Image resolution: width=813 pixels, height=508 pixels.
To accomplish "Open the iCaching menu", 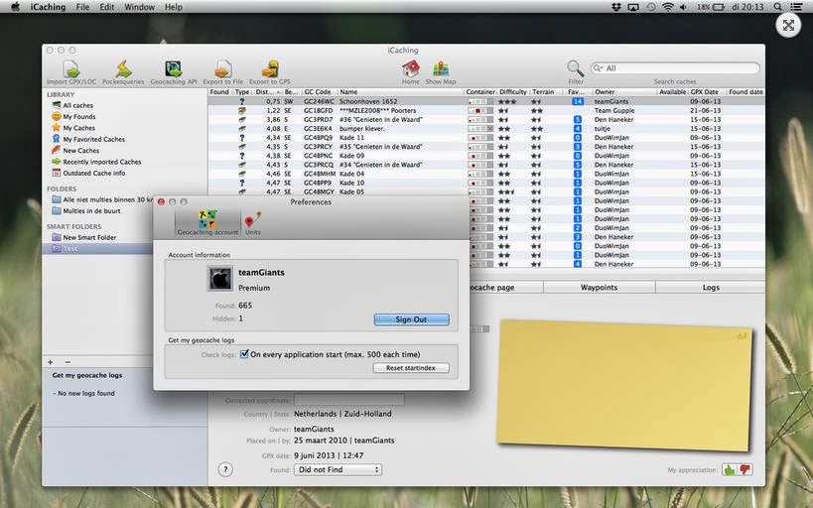I will click(48, 7).
